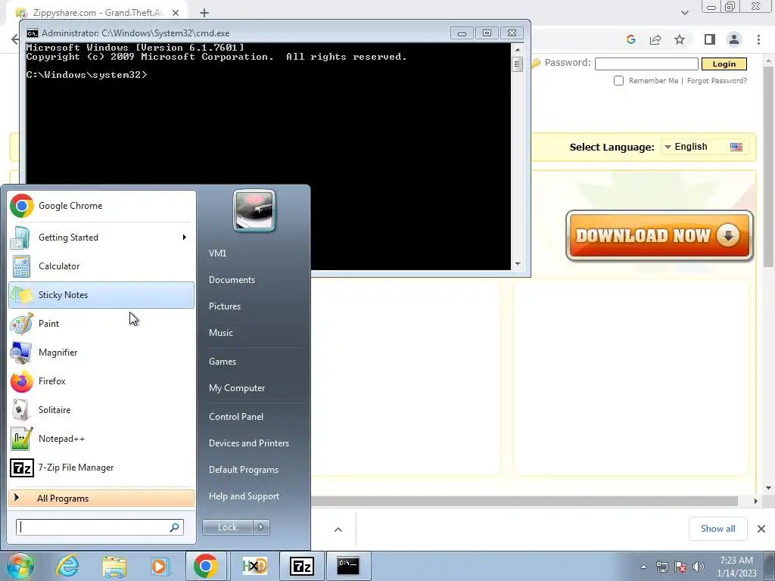Open a new Chrome tab

[204, 13]
